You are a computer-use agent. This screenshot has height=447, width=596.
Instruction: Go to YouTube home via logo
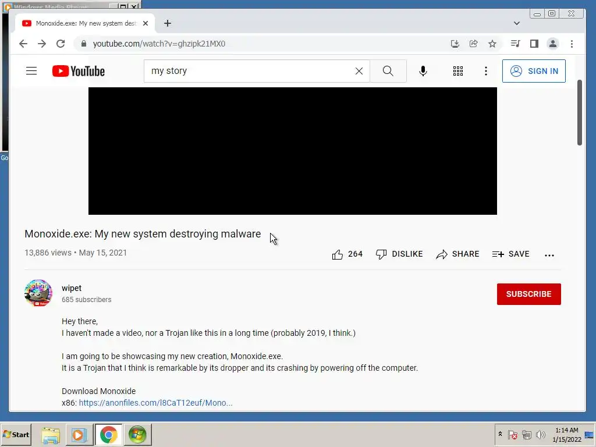[79, 71]
